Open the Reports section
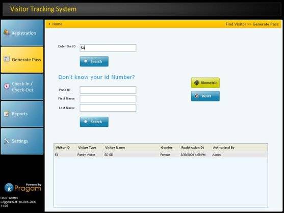This screenshot has height=213, width=284. click(22, 114)
